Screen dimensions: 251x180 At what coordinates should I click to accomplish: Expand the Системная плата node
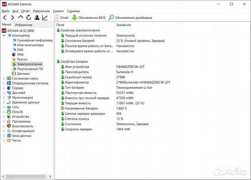(4, 79)
